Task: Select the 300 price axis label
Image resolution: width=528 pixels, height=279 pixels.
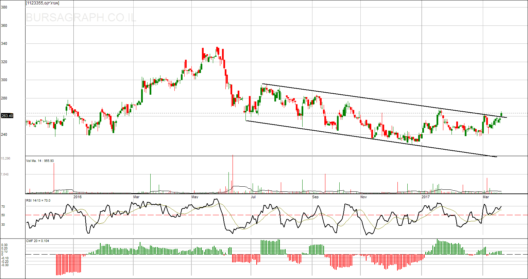Action: pyautogui.click(x=4, y=80)
